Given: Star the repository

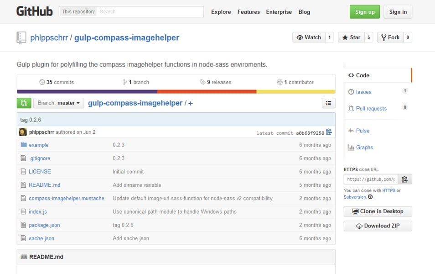Looking at the screenshot, I should click(352, 37).
